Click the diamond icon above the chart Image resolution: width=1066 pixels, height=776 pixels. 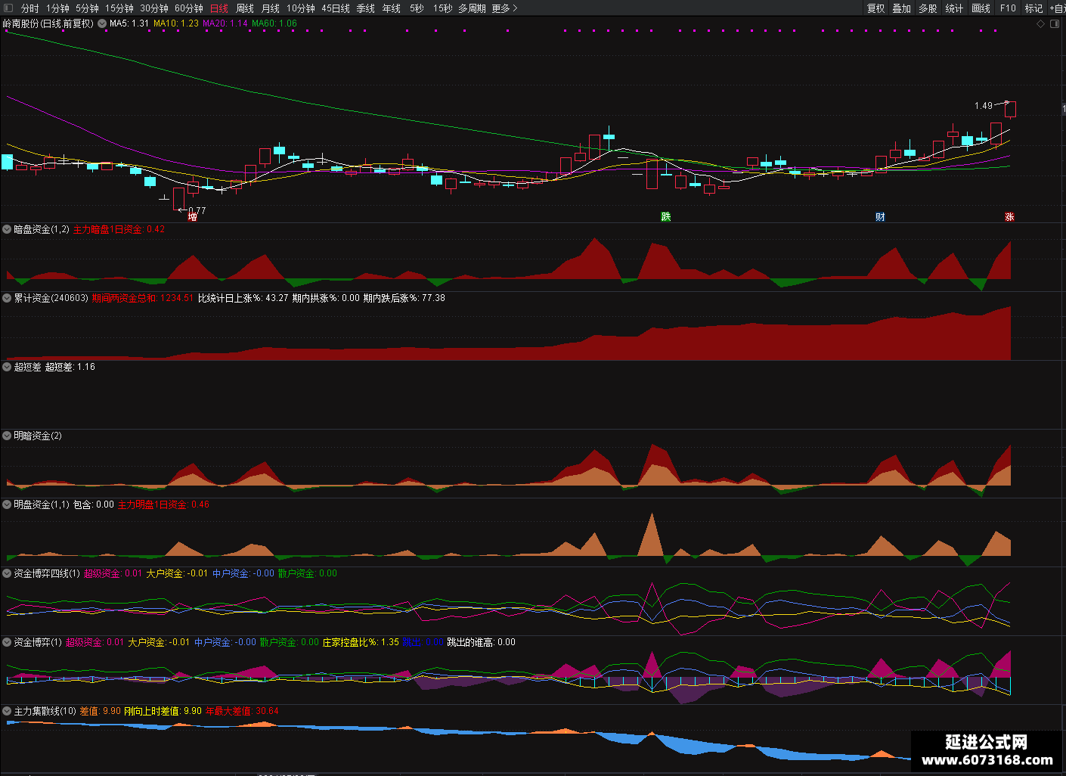1040,24
